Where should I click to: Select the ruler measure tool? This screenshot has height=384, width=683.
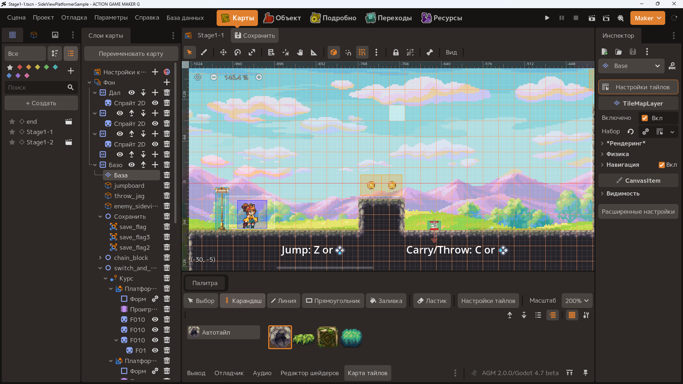tap(314, 52)
